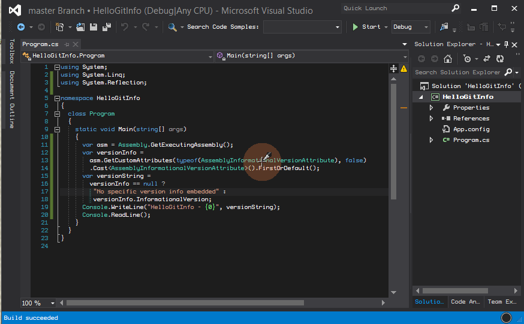The width and height of the screenshot is (524, 324).
Task: Switch to the Code Analysis bottom tab
Action: pyautogui.click(x=465, y=302)
